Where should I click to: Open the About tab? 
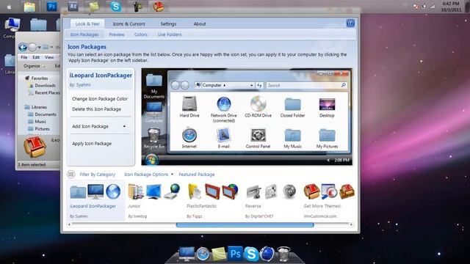point(200,24)
